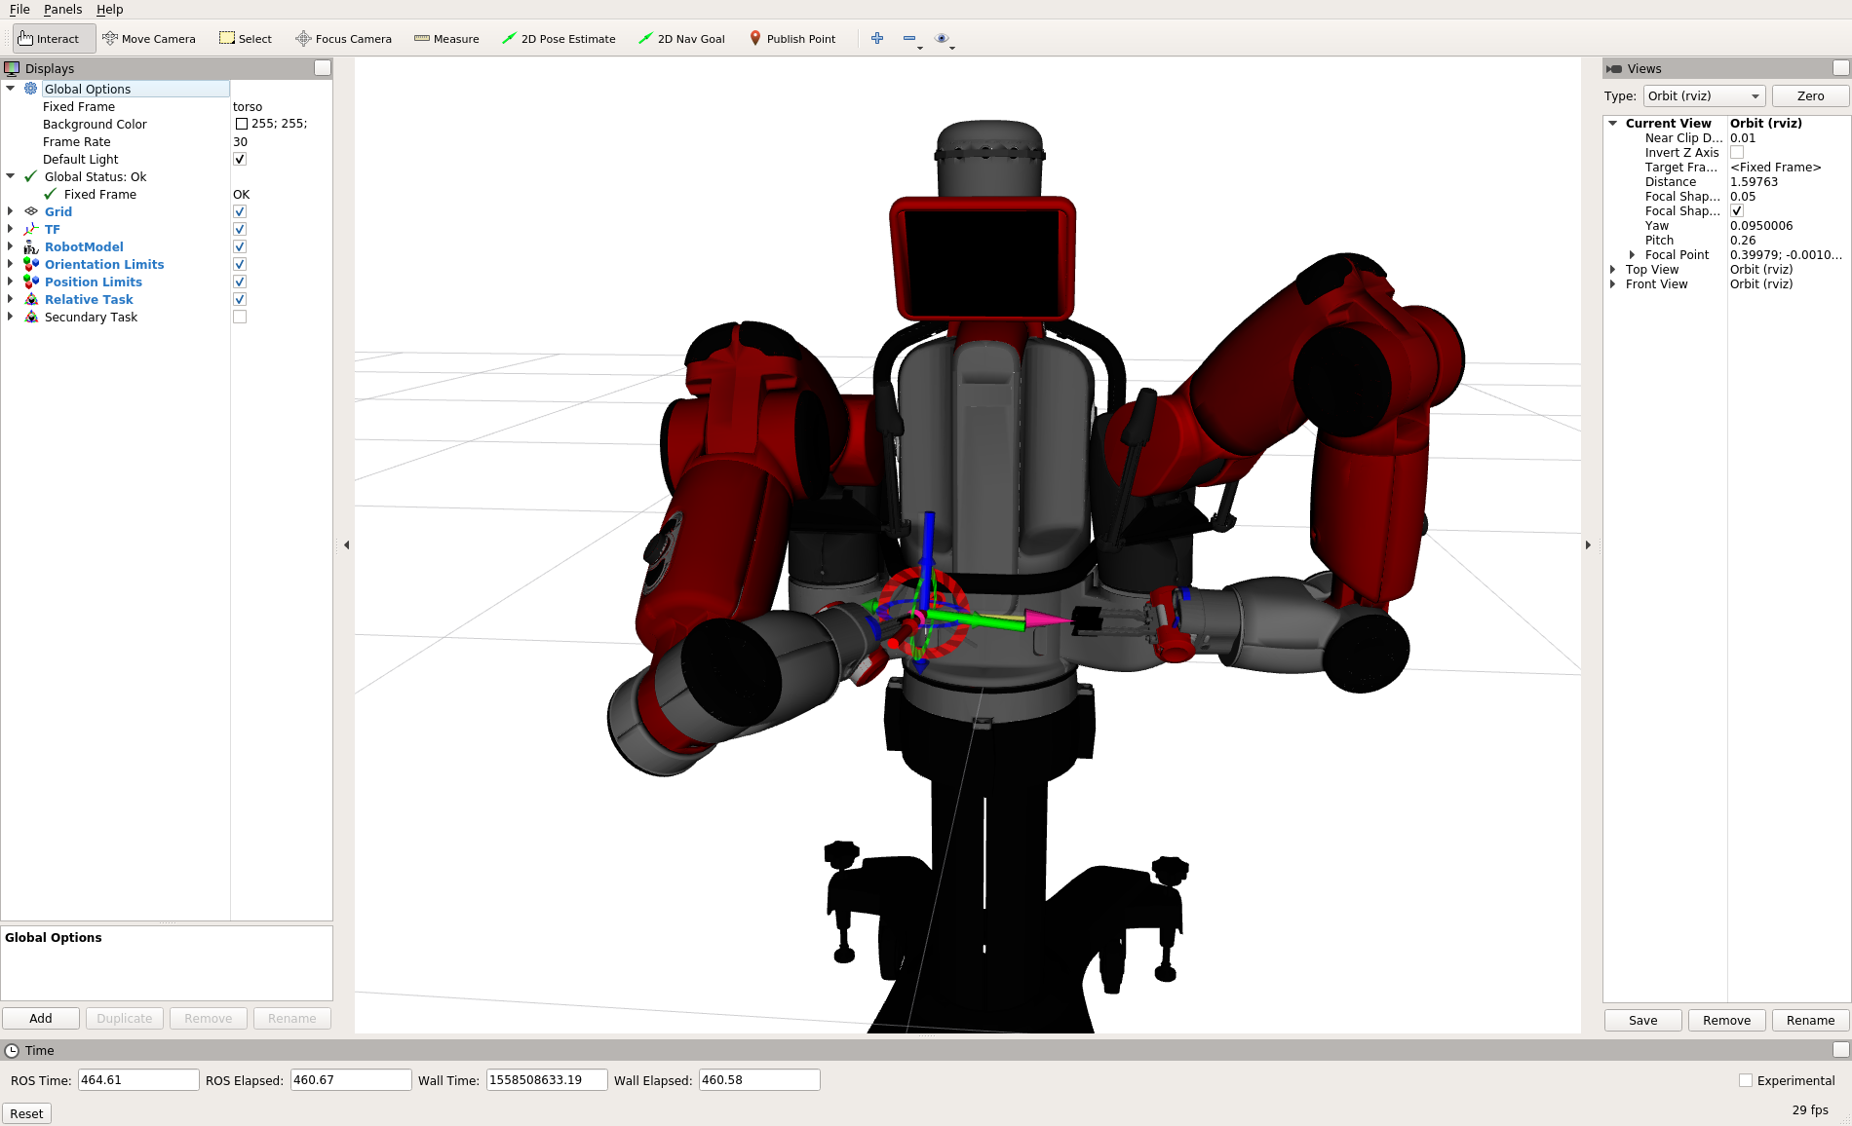
Task: Click the minus remove-tool icon
Action: point(909,38)
